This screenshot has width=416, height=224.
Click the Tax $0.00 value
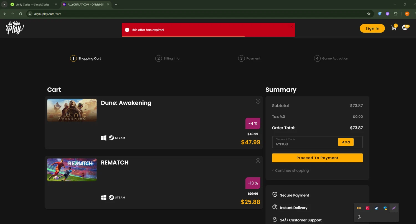pyautogui.click(x=358, y=117)
